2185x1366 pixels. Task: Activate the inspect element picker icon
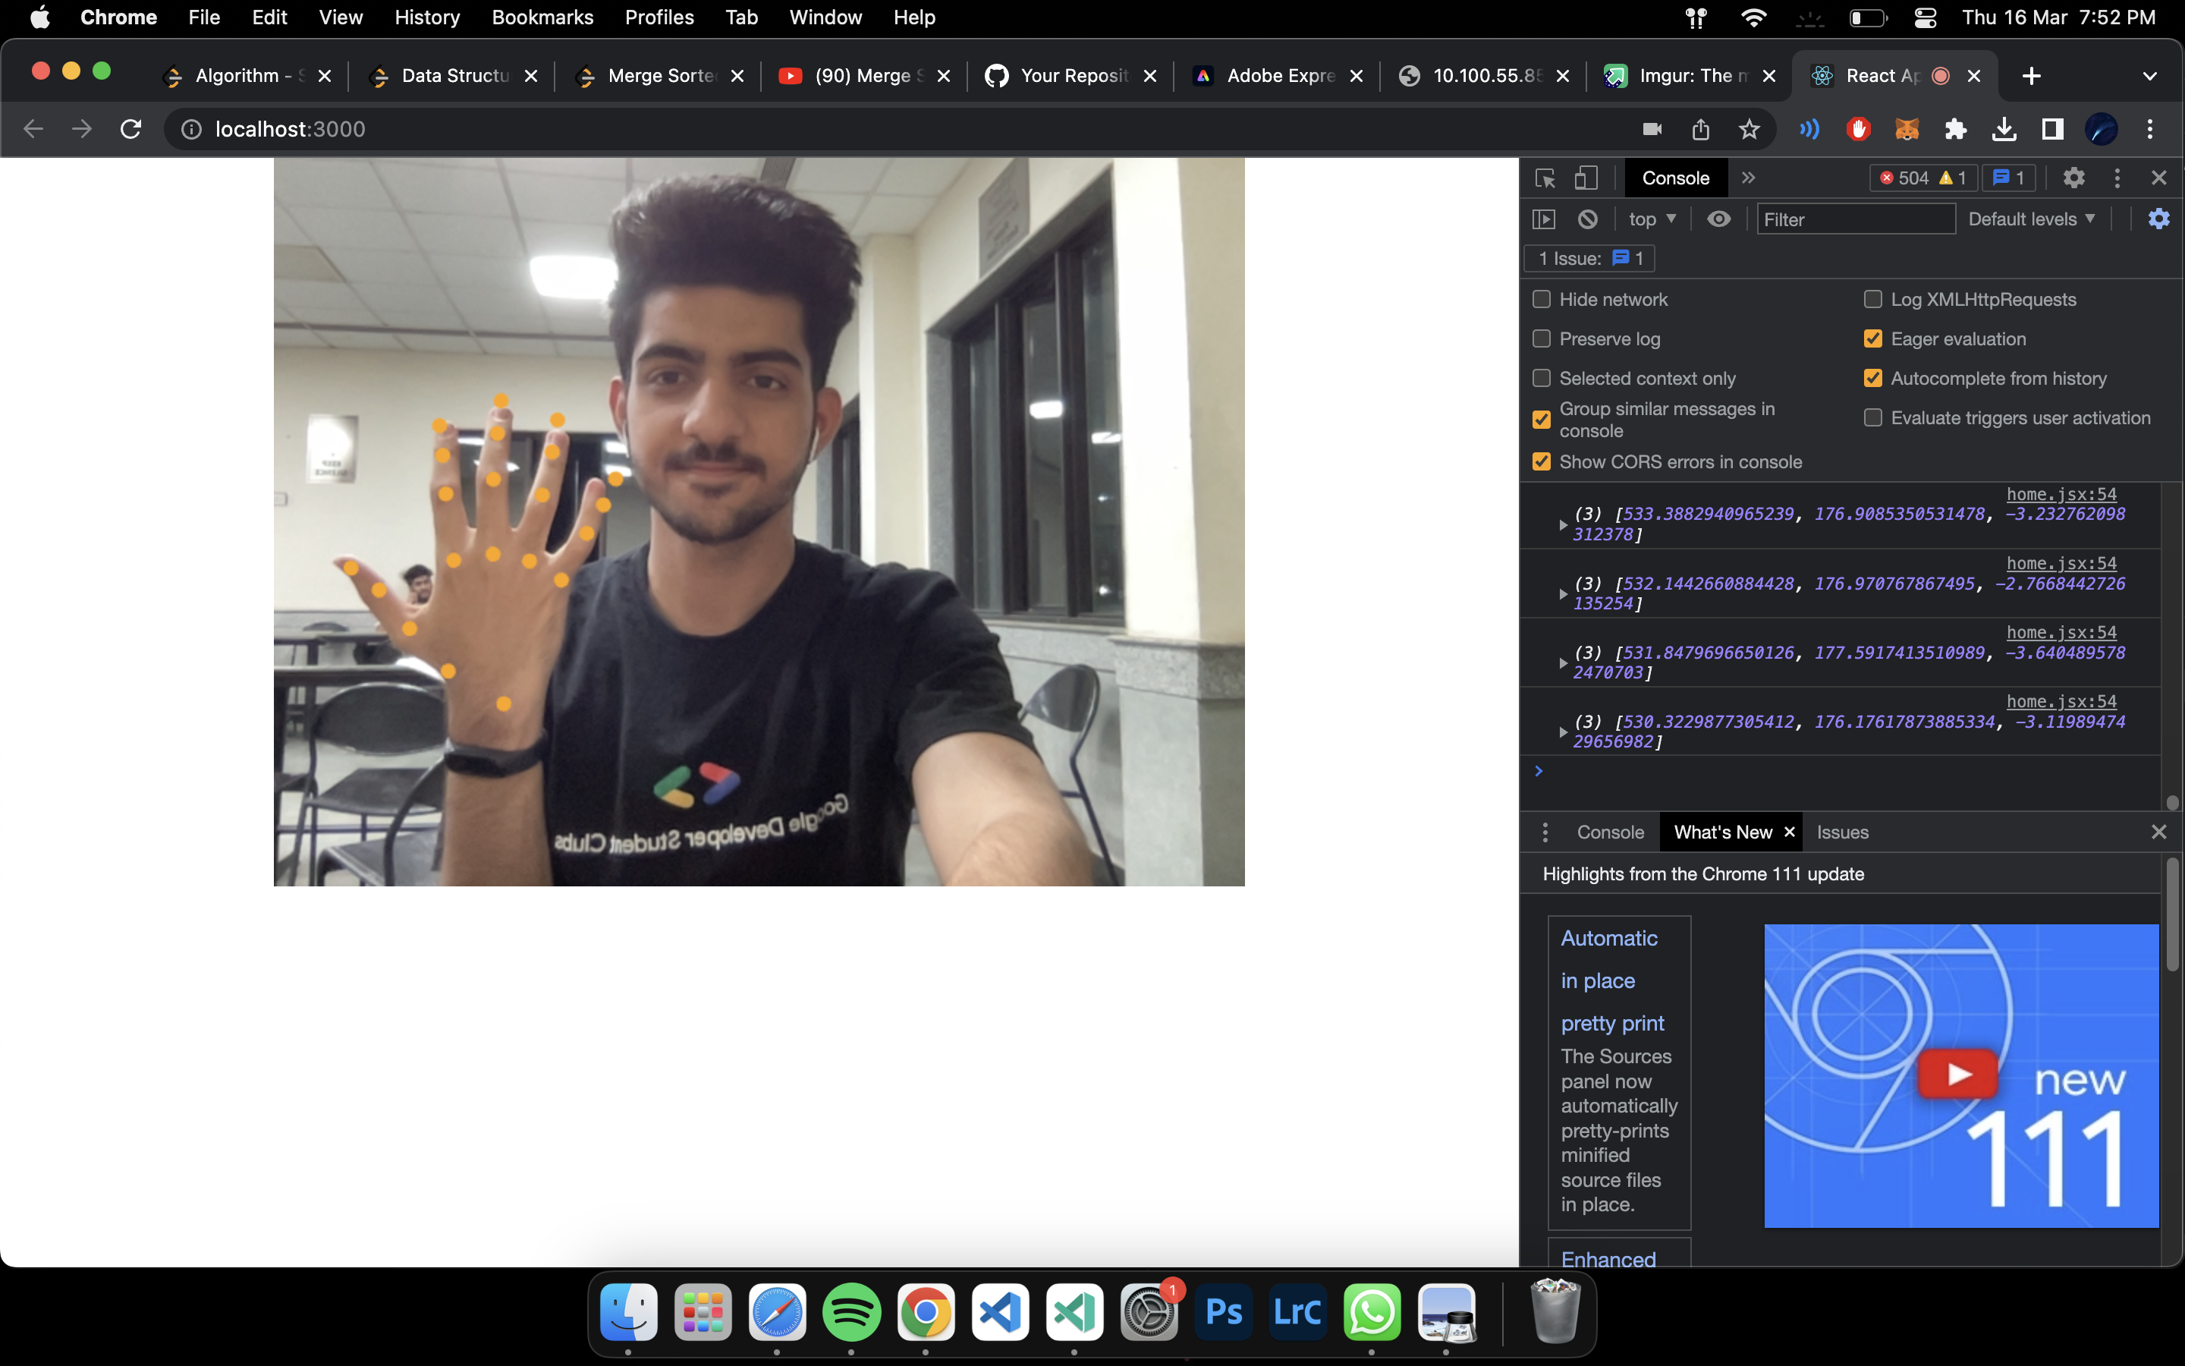pyautogui.click(x=1545, y=178)
